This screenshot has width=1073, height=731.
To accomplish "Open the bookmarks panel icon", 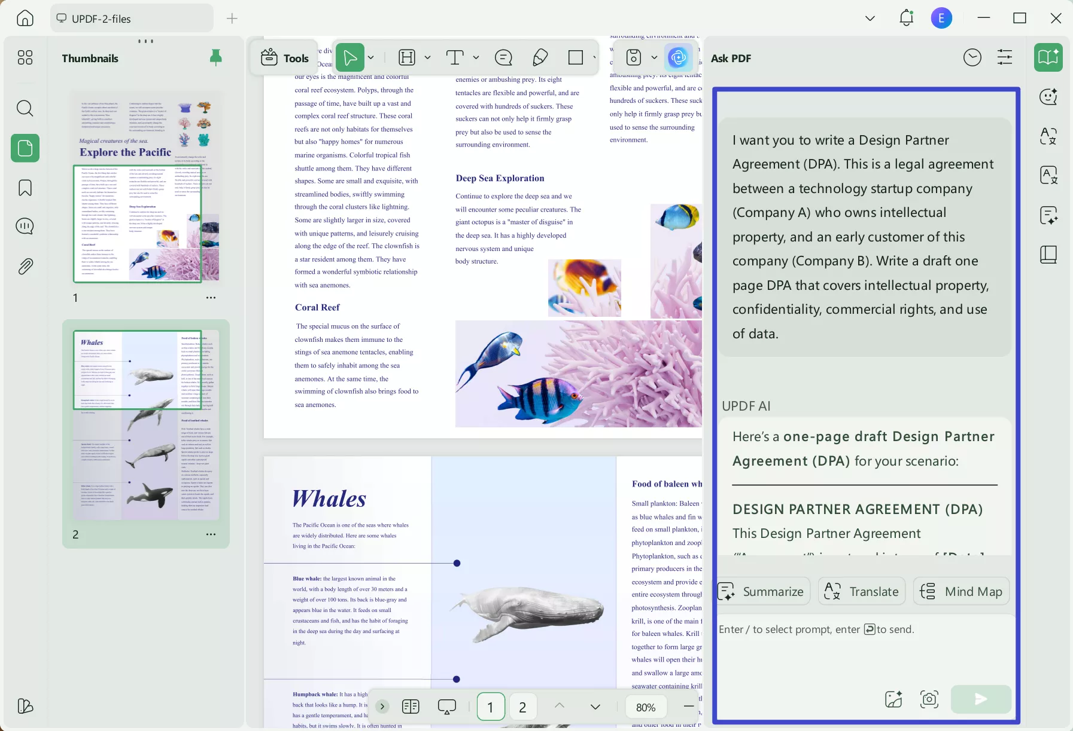I will tap(25, 188).
